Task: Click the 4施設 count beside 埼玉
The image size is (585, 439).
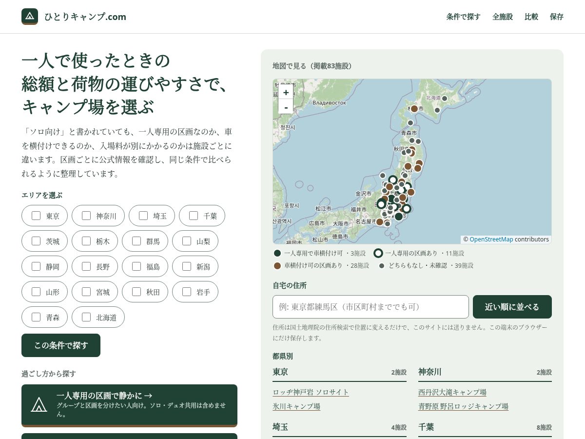Action: pyautogui.click(x=399, y=427)
